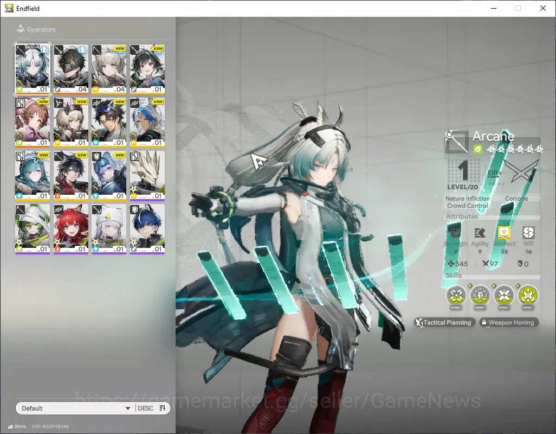Open Tactical Planning
The height and width of the screenshot is (434, 556).
tap(445, 323)
